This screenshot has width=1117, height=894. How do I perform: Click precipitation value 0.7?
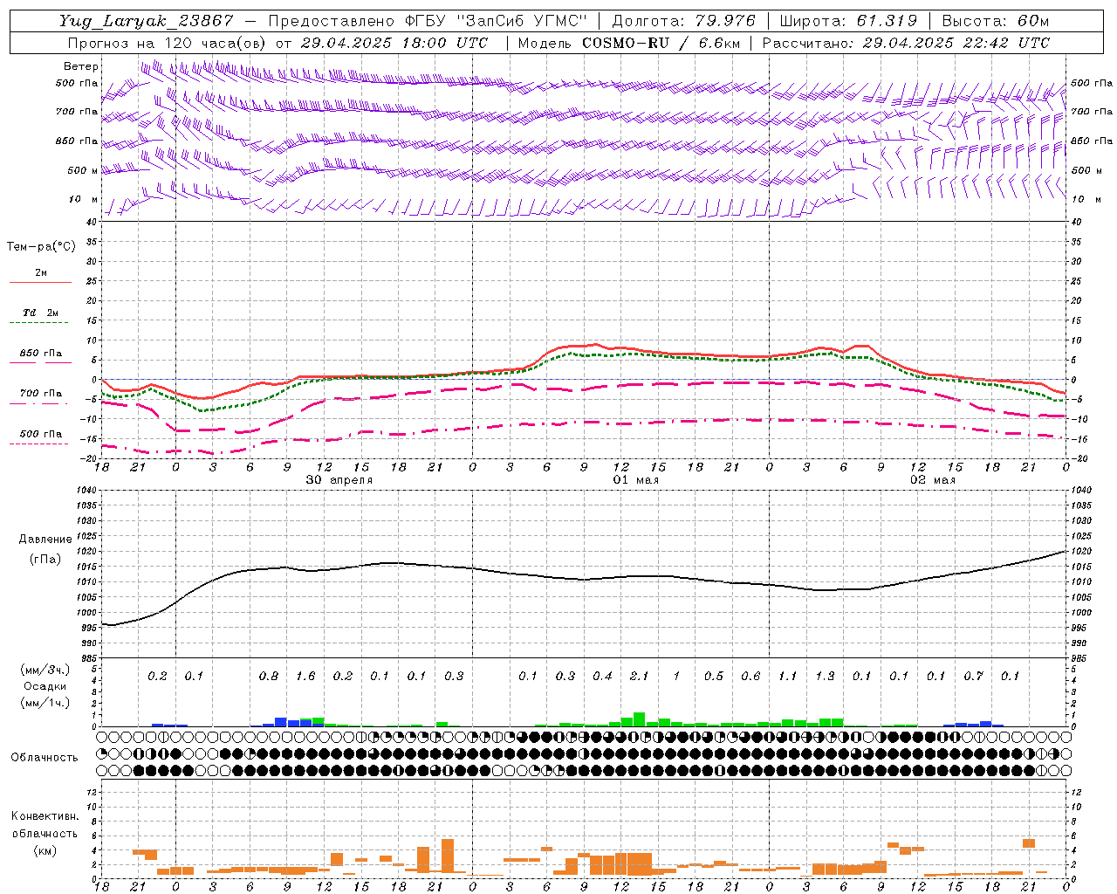[973, 676]
